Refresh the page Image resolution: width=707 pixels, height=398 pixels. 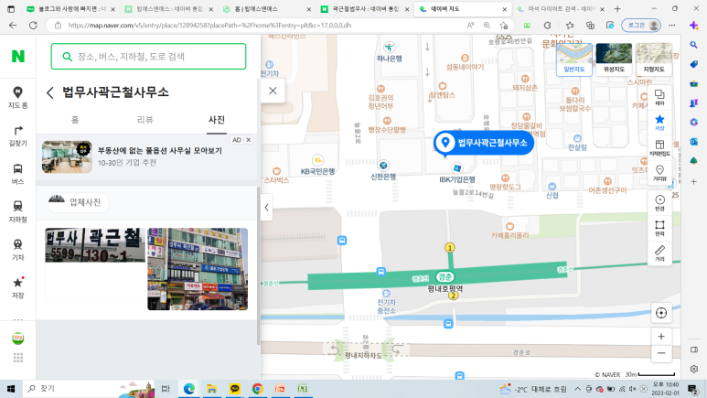click(33, 26)
